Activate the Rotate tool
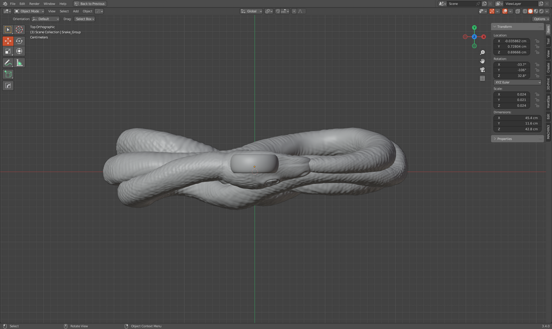 [x=19, y=41]
